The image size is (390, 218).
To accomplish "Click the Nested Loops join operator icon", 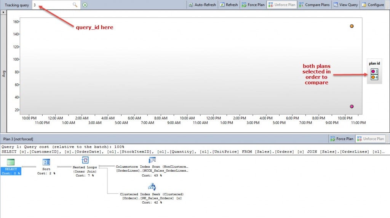I will pyautogui.click(x=85, y=160).
